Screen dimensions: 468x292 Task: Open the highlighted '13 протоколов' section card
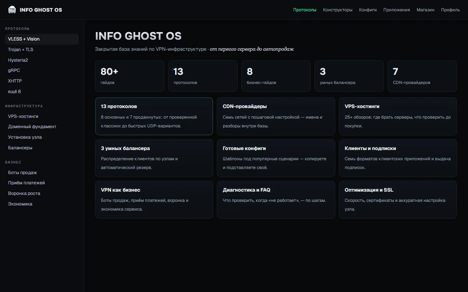(x=154, y=116)
